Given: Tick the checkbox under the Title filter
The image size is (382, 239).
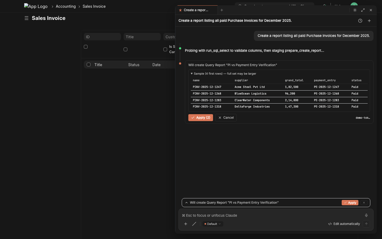Looking at the screenshot, I should (x=125, y=49).
